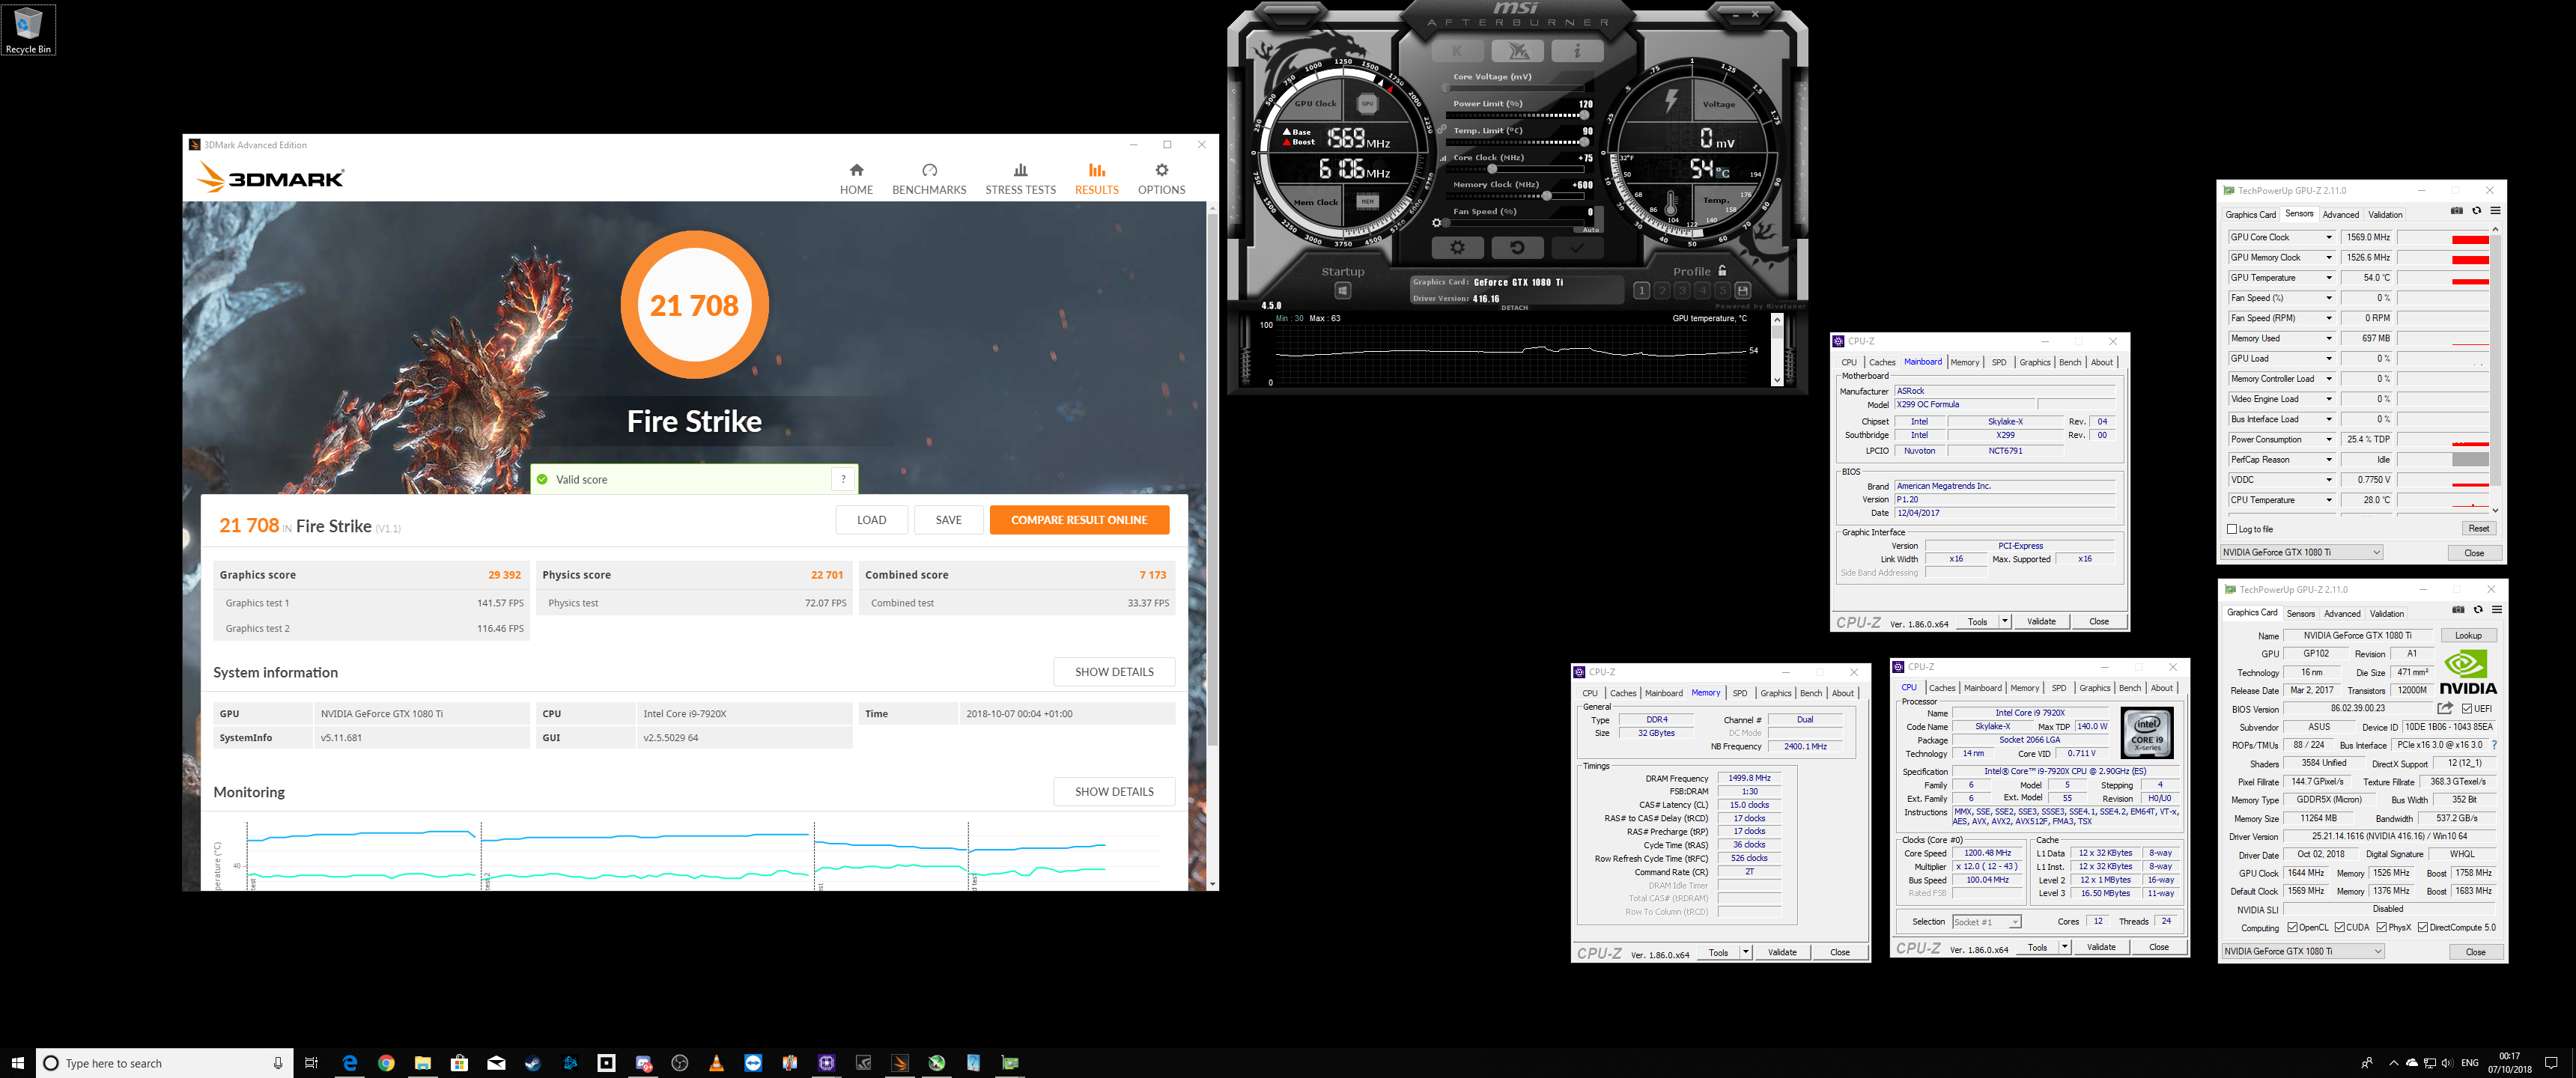Click the SAVE button in 3DMark
The image size is (2576, 1078).
(x=948, y=520)
